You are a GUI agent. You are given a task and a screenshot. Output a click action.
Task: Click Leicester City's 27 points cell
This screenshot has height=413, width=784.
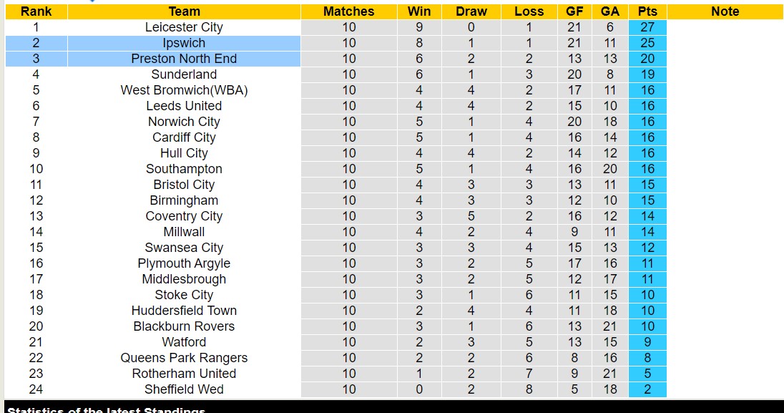[647, 27]
